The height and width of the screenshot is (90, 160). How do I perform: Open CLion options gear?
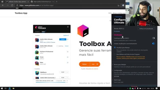point(68,57)
